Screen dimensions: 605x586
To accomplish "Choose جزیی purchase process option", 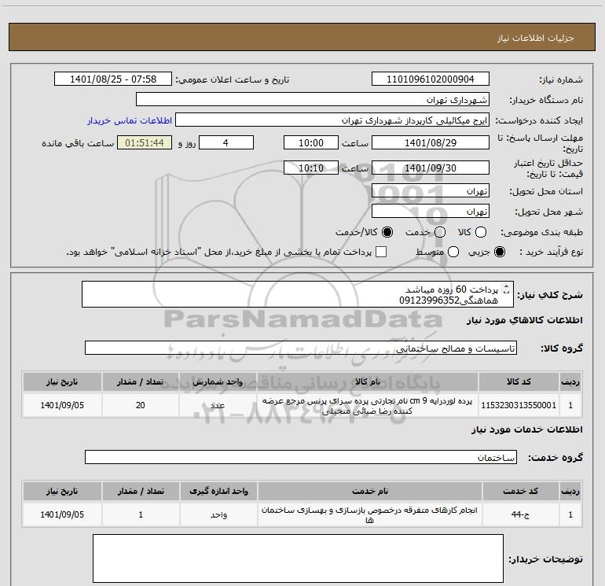I will click(500, 252).
